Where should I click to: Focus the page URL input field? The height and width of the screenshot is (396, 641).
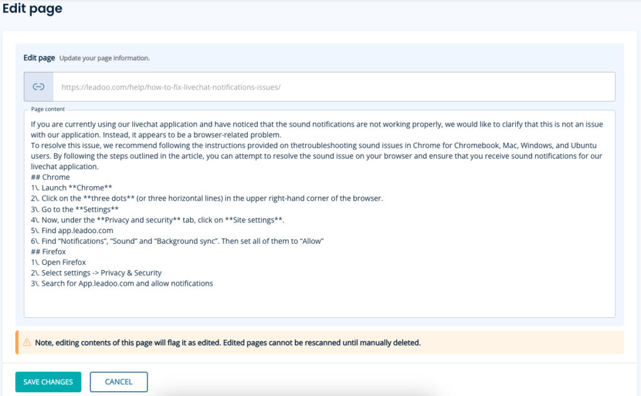click(334, 86)
